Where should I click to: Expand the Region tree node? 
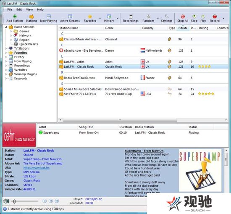[x=11, y=40]
